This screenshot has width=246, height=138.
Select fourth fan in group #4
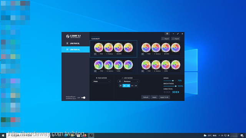tap(176, 65)
